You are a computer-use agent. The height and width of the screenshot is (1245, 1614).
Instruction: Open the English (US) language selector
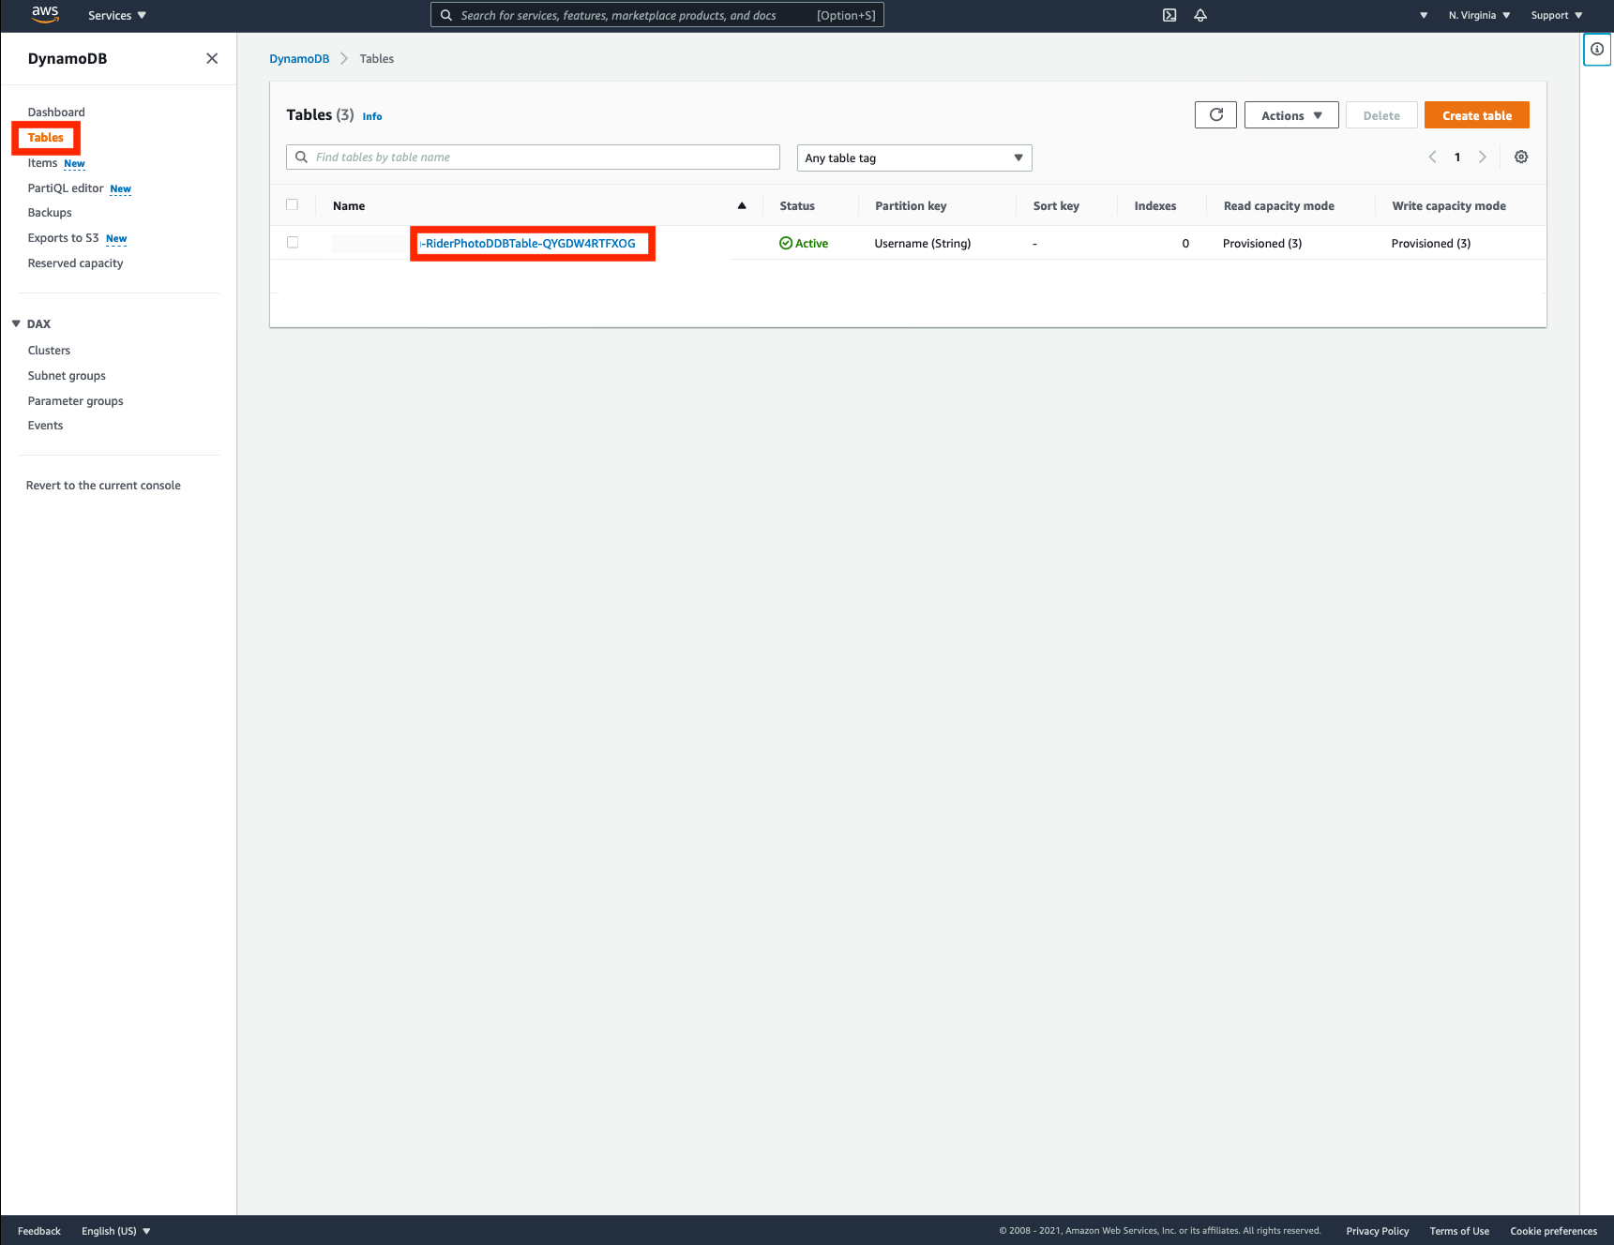[116, 1231]
